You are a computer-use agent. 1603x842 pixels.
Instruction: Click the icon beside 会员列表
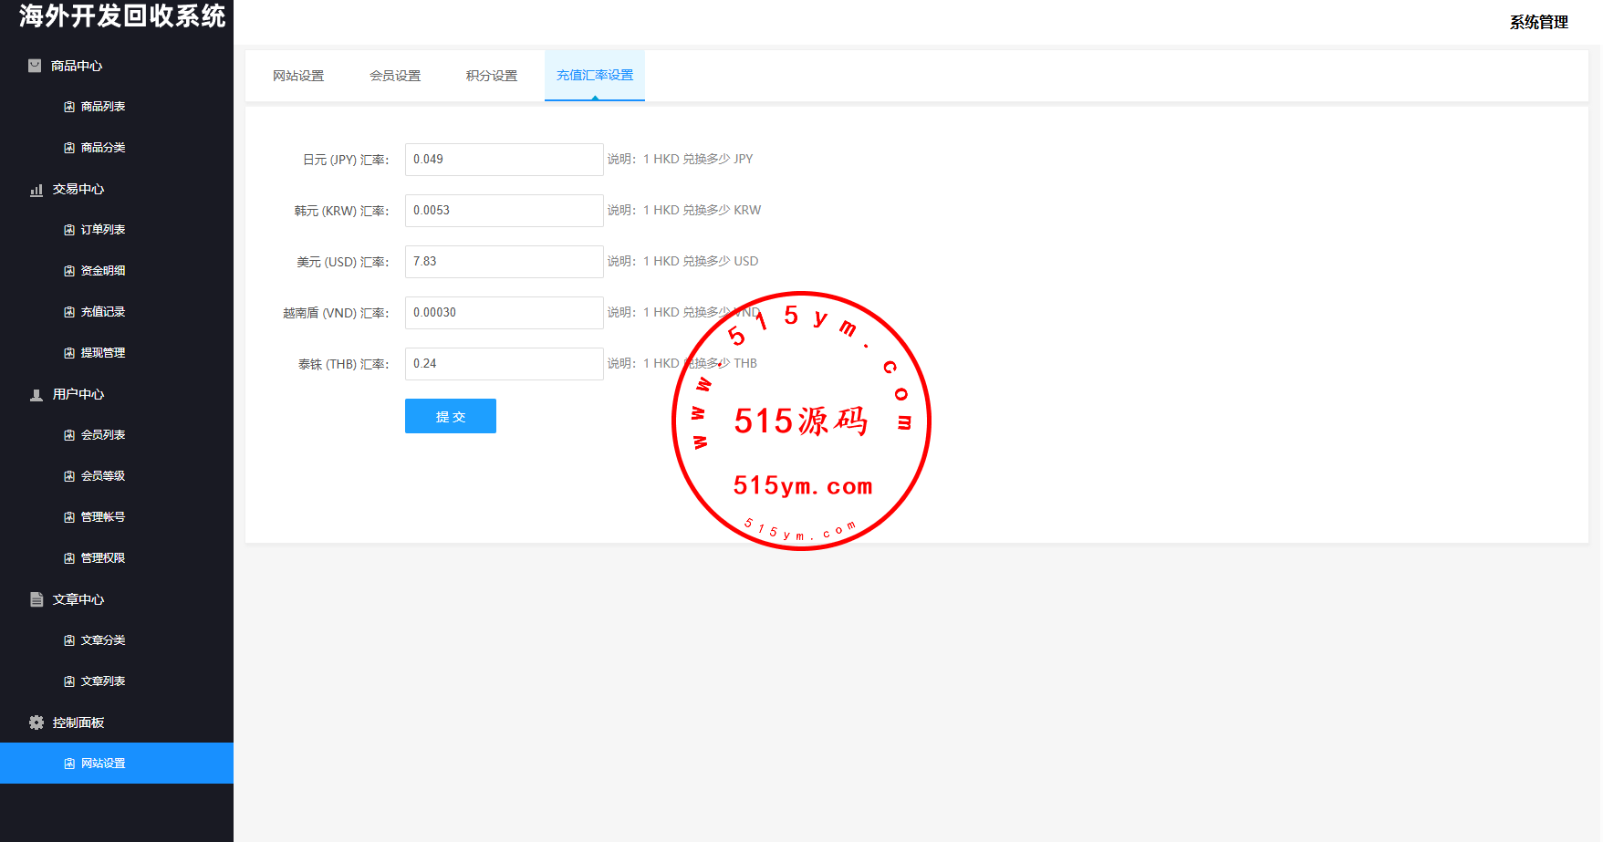tap(69, 435)
